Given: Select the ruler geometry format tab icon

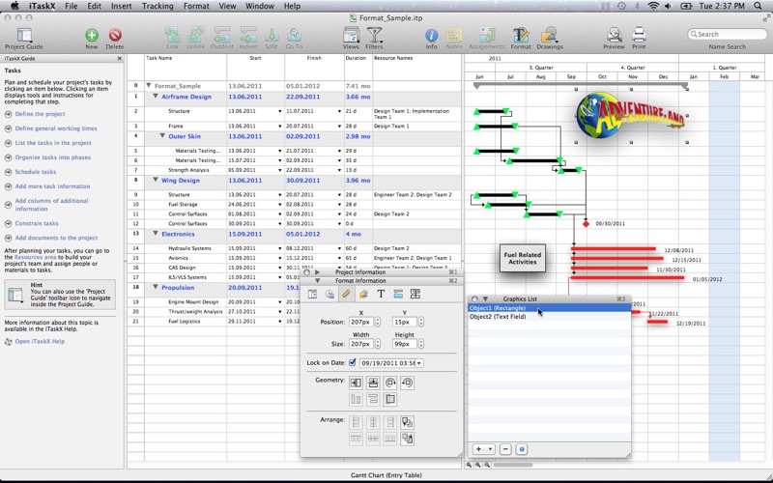Looking at the screenshot, I should click(346, 294).
